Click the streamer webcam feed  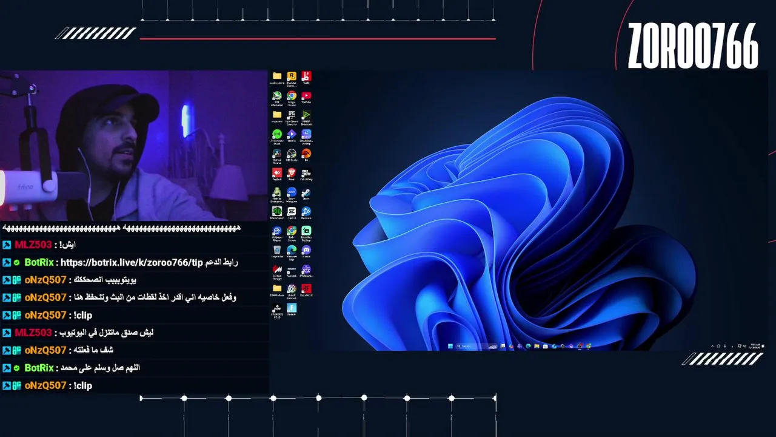[x=133, y=146]
